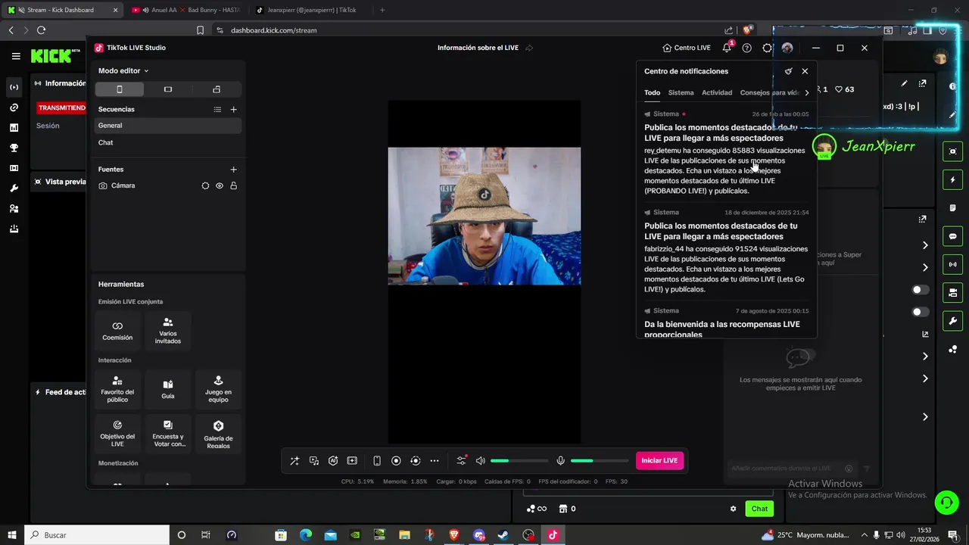Expand more notification tabs with right chevron
This screenshot has width=969, height=545.
tap(807, 92)
